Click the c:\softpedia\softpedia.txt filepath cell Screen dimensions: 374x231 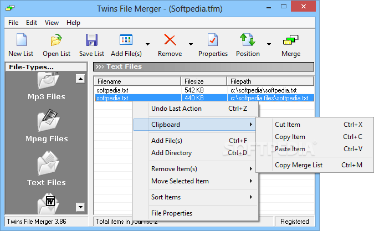point(264,90)
